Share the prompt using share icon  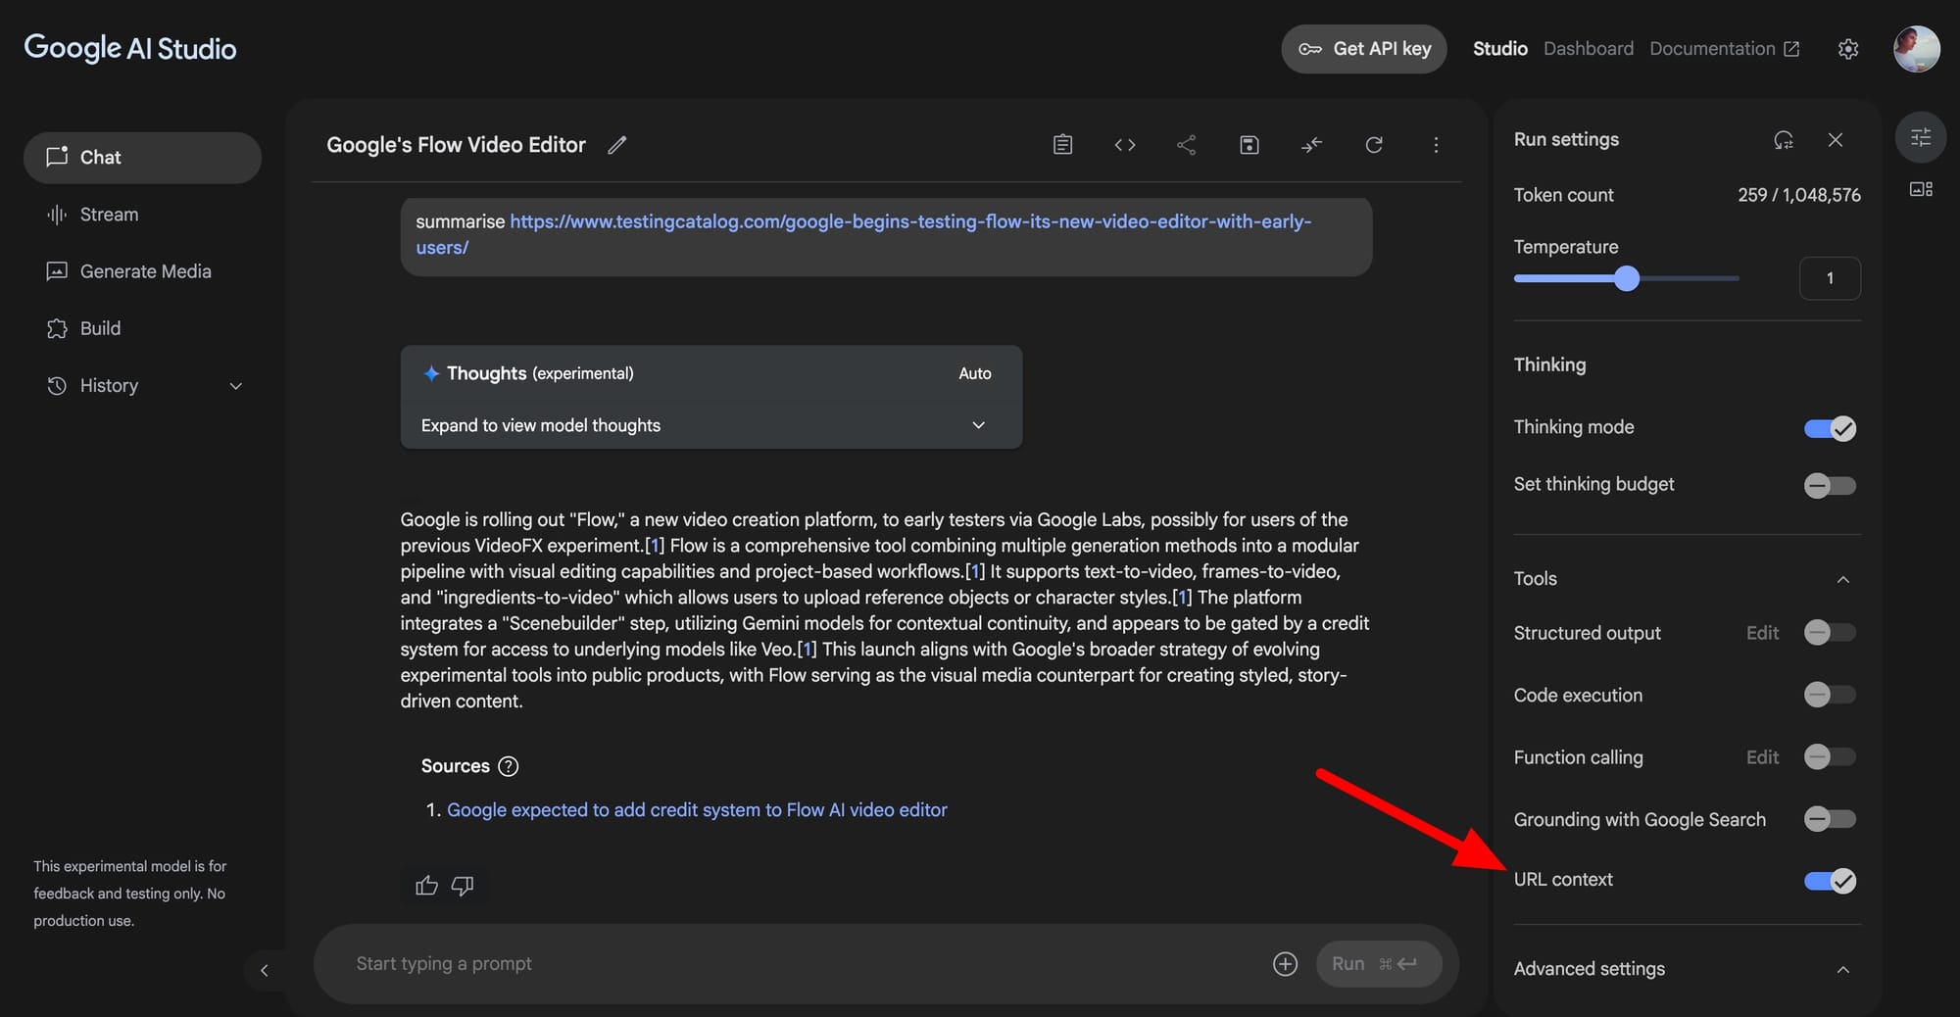point(1187,145)
